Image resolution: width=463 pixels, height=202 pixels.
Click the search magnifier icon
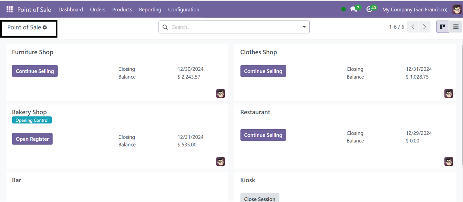tap(165, 27)
